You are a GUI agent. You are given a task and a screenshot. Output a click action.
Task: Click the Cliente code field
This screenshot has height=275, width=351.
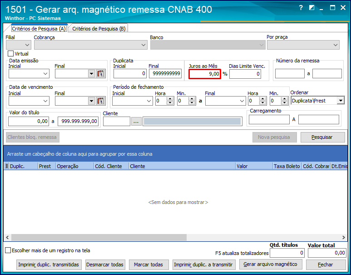point(117,122)
